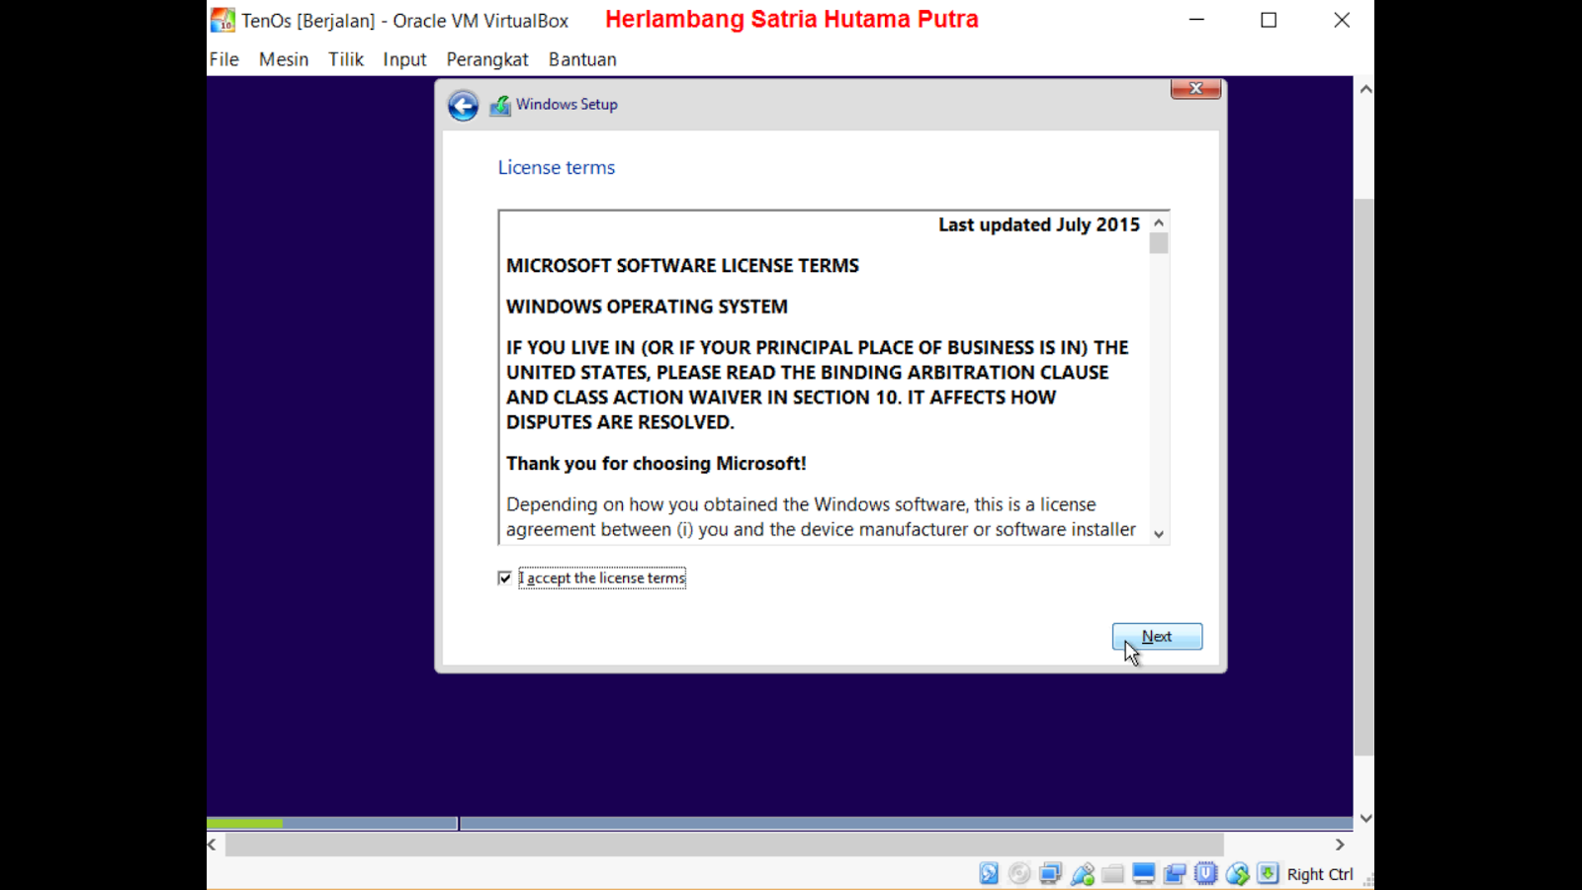This screenshot has height=890, width=1582.
Task: Open the Tilik menu
Action: [346, 59]
